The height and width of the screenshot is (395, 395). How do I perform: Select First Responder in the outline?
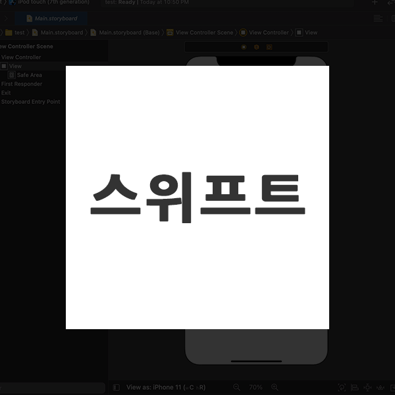22,84
